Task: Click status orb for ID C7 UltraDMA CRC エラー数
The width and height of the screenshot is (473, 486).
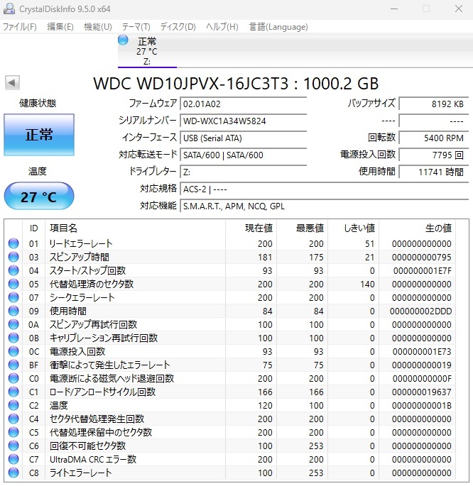Action: pyautogui.click(x=13, y=459)
